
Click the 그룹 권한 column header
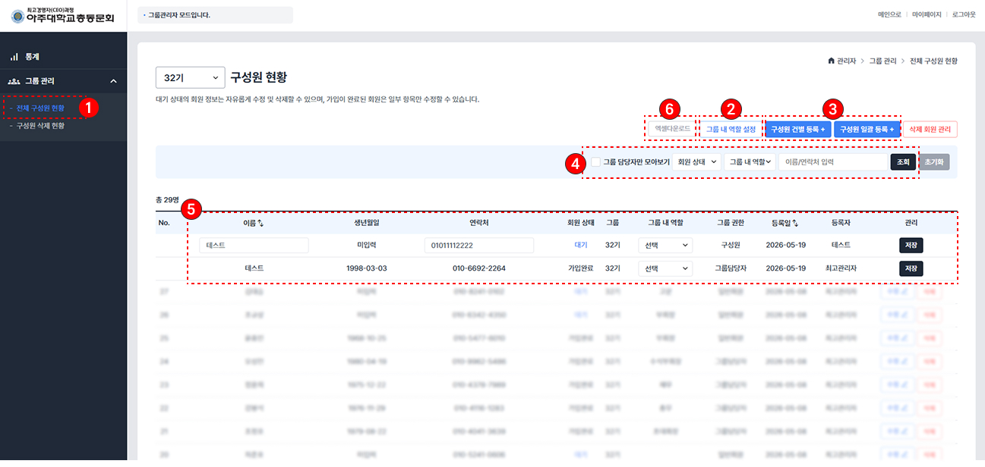click(x=731, y=223)
